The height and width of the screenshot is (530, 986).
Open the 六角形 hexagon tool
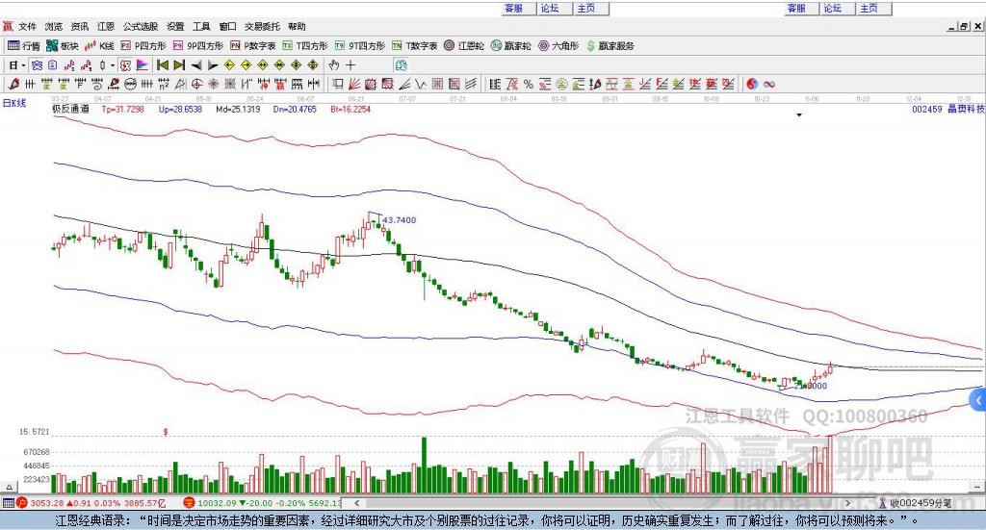click(x=558, y=46)
